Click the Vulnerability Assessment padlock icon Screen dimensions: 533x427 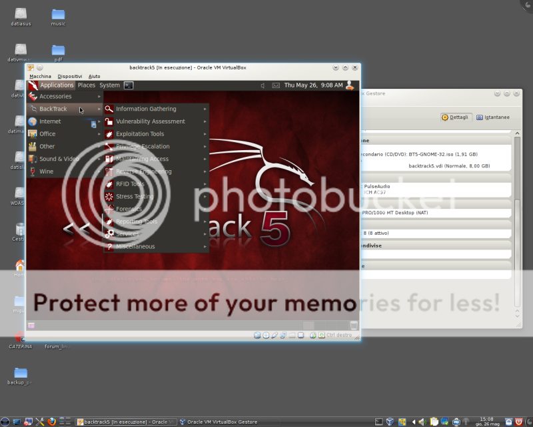(109, 121)
